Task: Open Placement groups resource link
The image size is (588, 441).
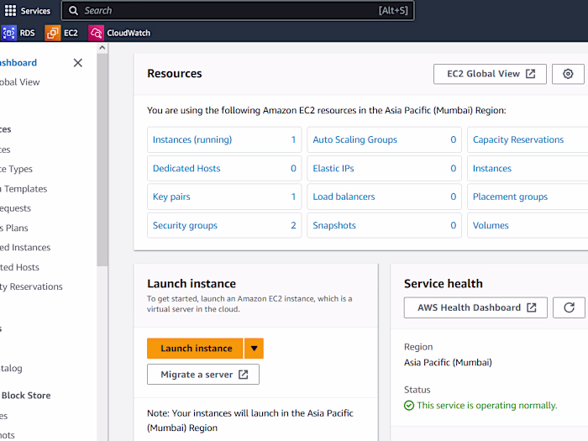Action: click(x=510, y=197)
